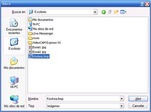
Task: Select the VideoCAM Express V2 folder name
Action: click(x=47, y=43)
